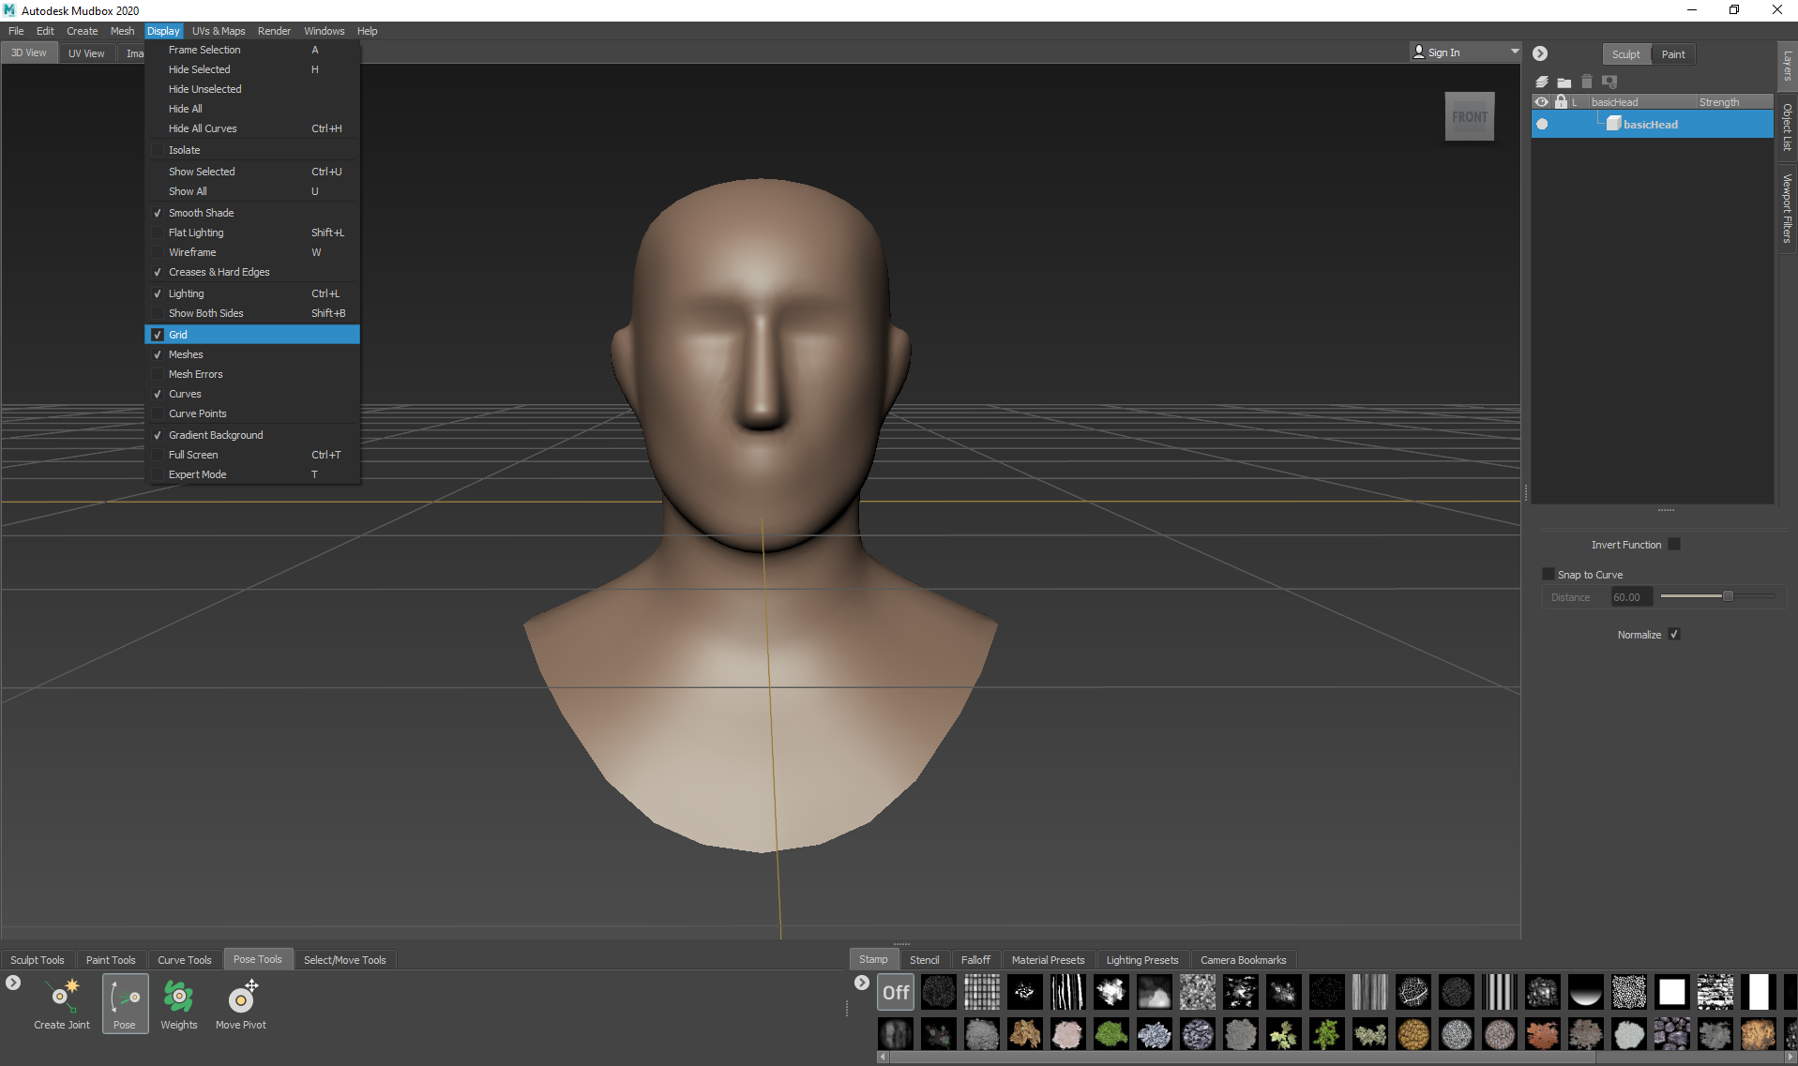
Task: Click the Strength column header
Action: pos(1734,102)
